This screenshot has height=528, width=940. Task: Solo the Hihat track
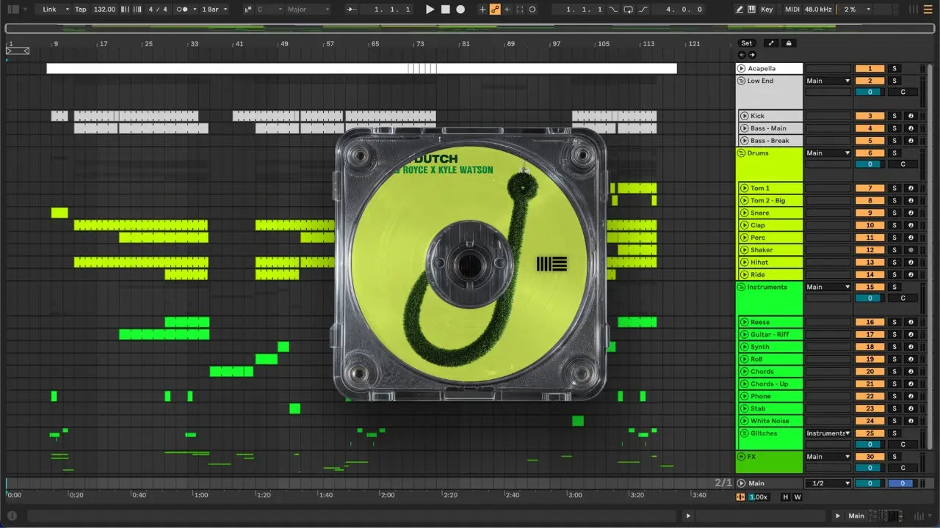(x=894, y=263)
